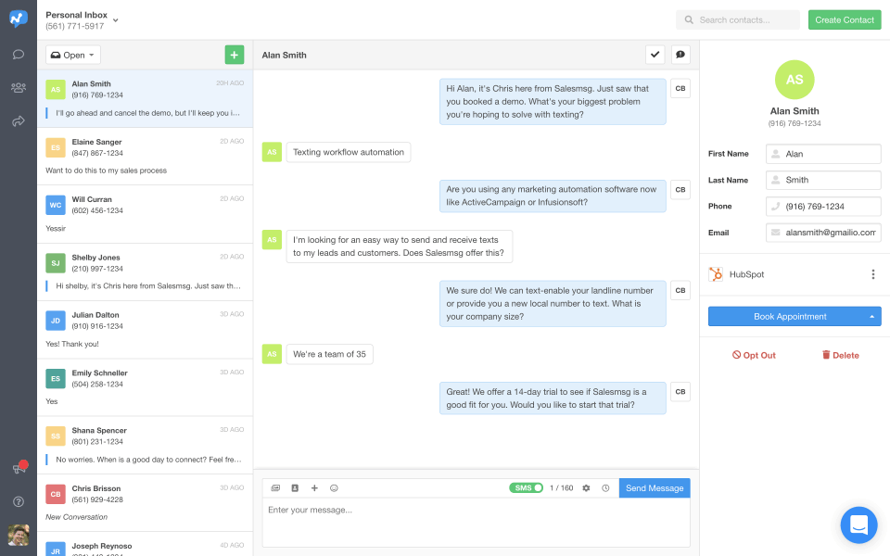This screenshot has height=556, width=890.
Task: Click message about marketing automation software
Action: [553, 196]
